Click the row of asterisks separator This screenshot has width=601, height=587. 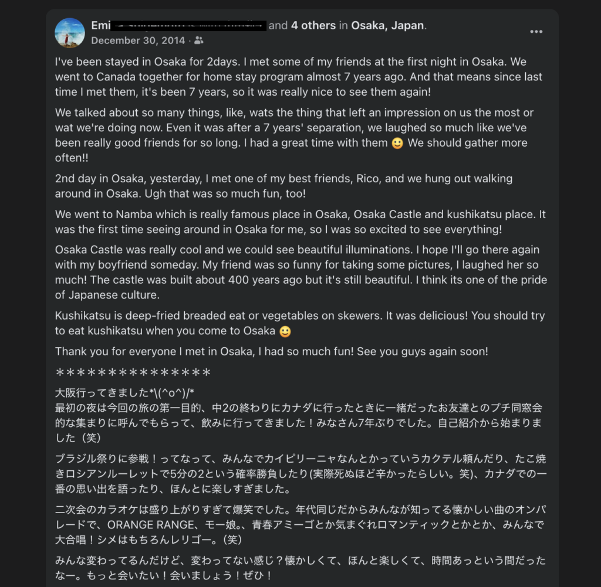[x=133, y=373]
